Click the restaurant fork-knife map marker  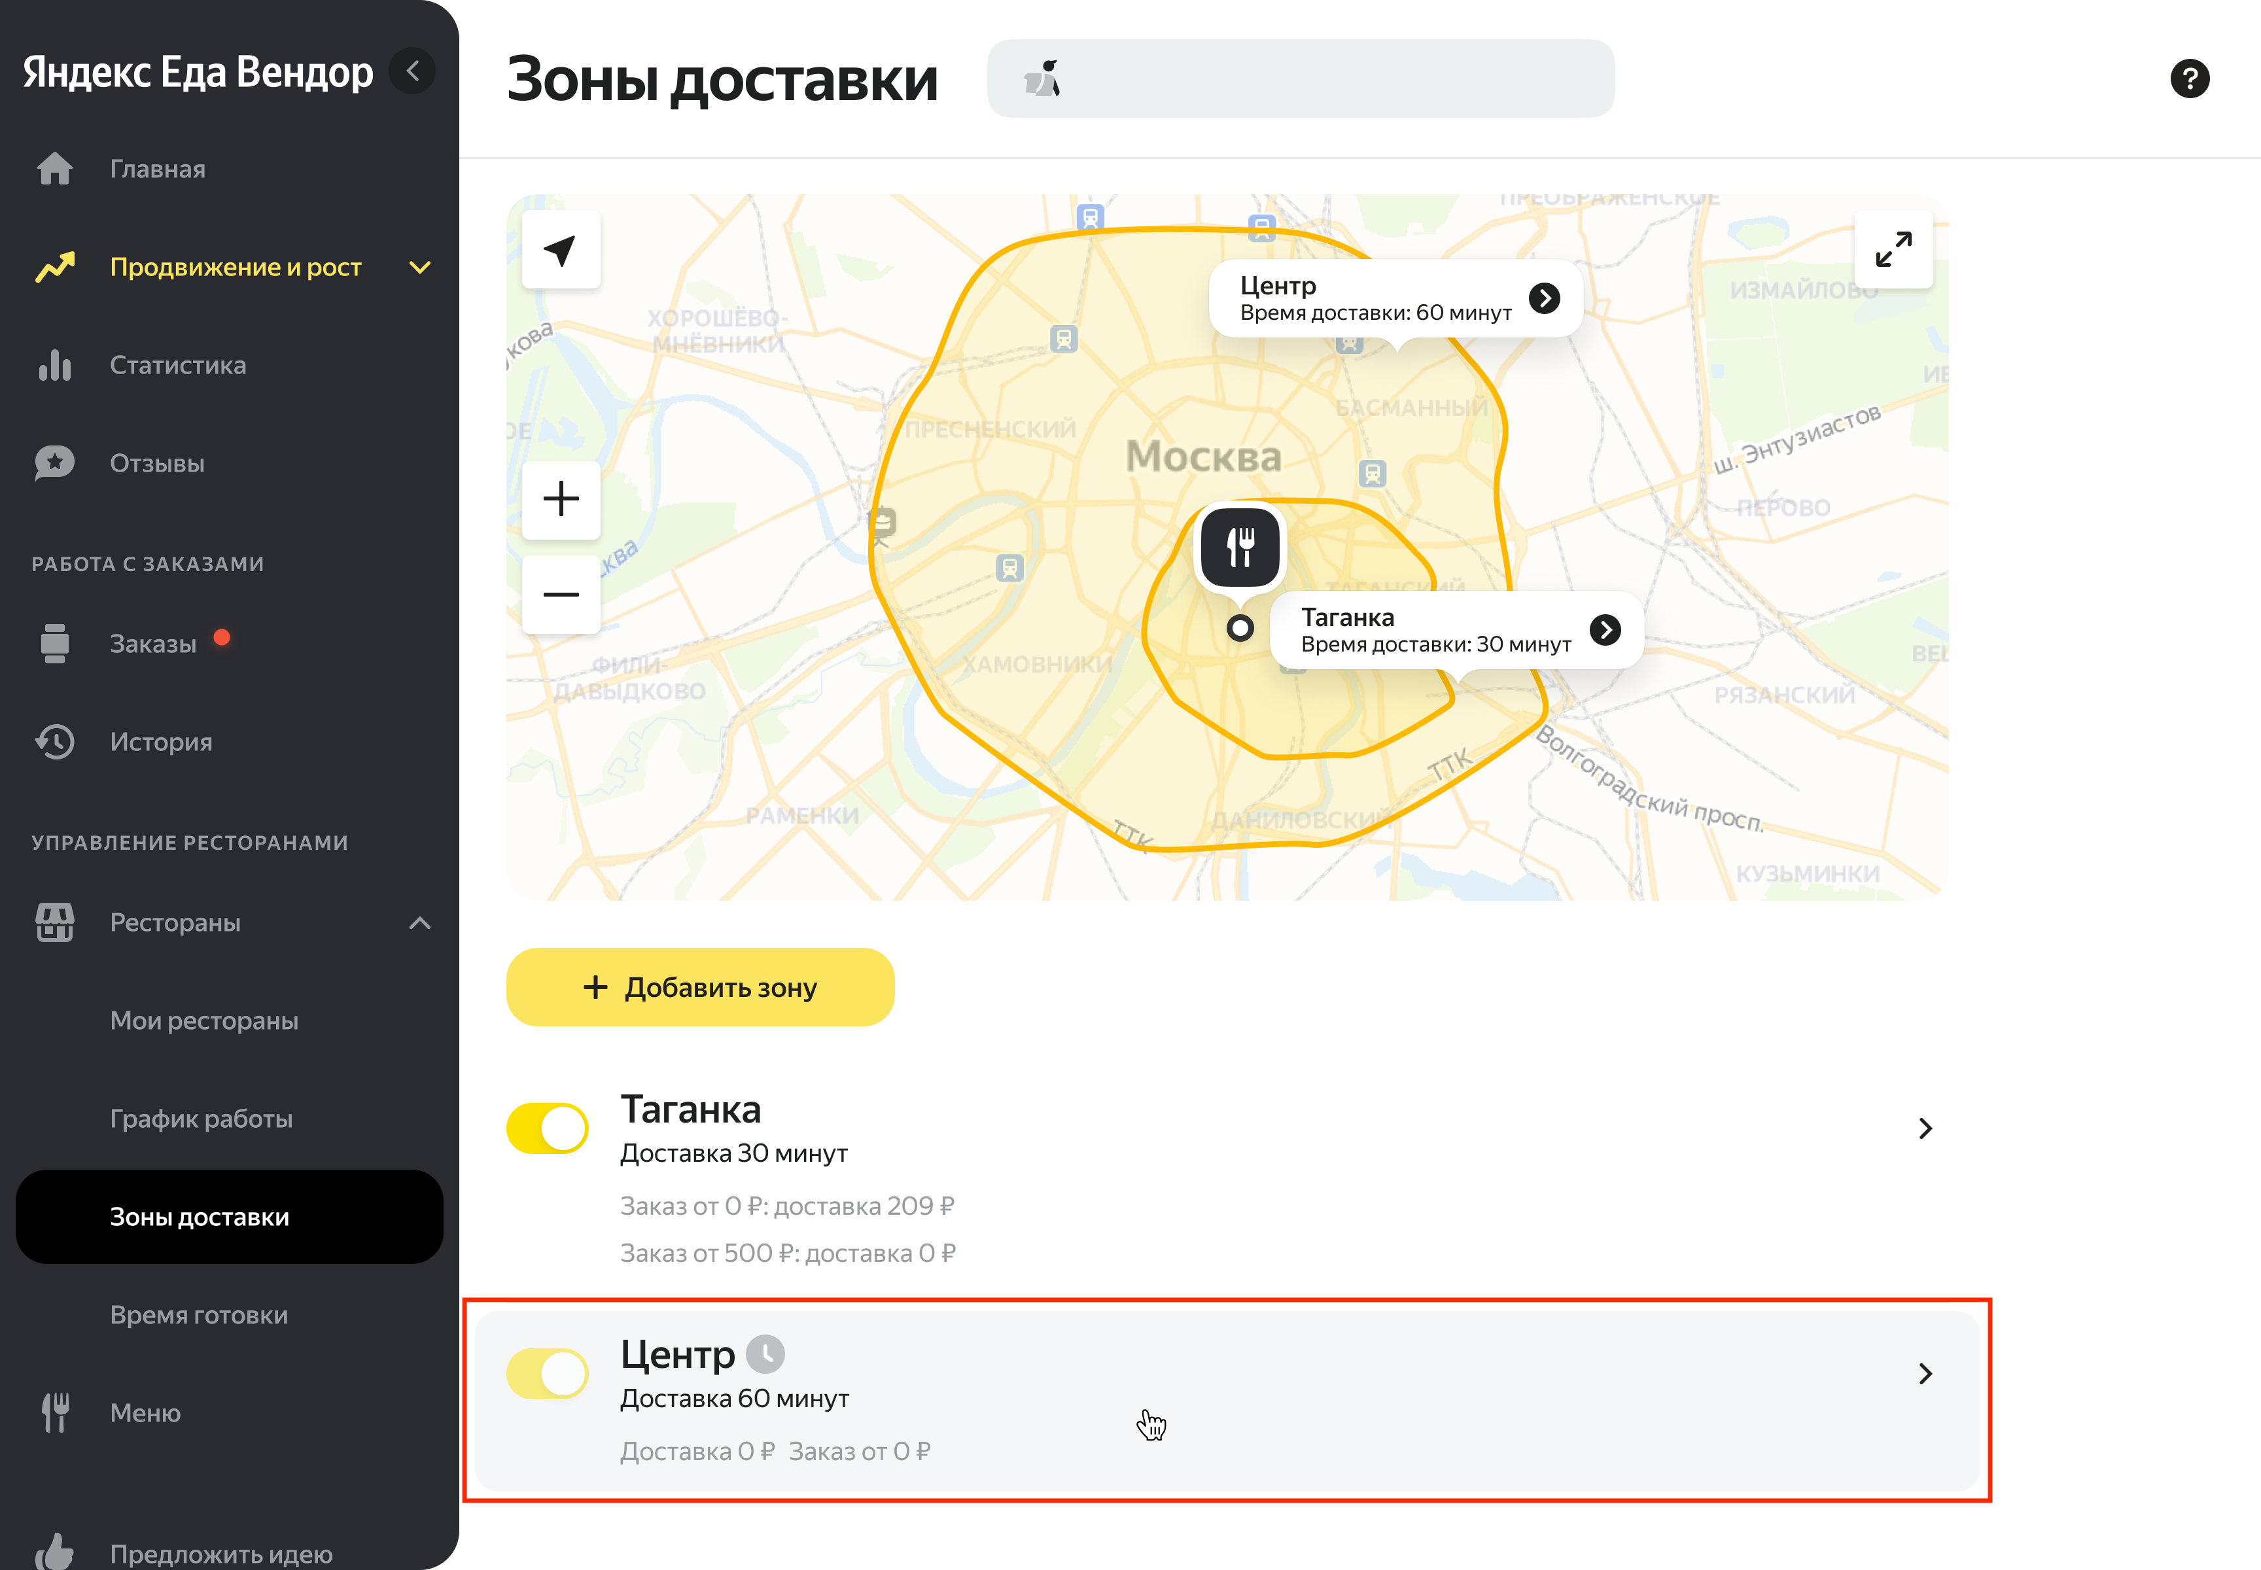tap(1240, 547)
